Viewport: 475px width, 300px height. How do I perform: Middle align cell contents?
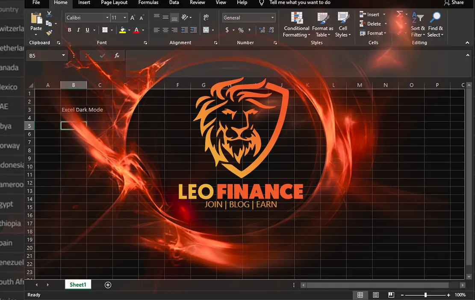[165, 17]
